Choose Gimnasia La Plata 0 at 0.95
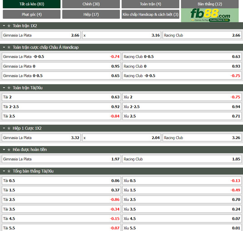243x231 pixels. tap(61, 66)
